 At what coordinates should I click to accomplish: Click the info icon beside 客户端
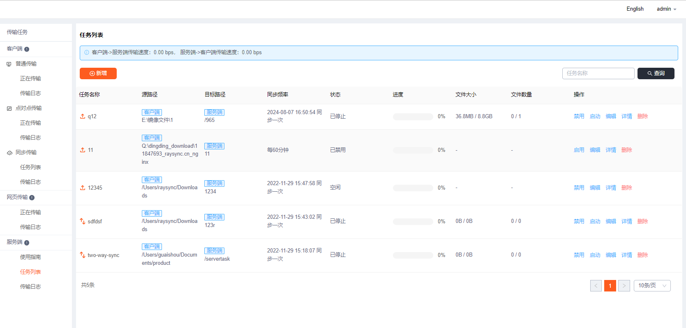click(27, 49)
